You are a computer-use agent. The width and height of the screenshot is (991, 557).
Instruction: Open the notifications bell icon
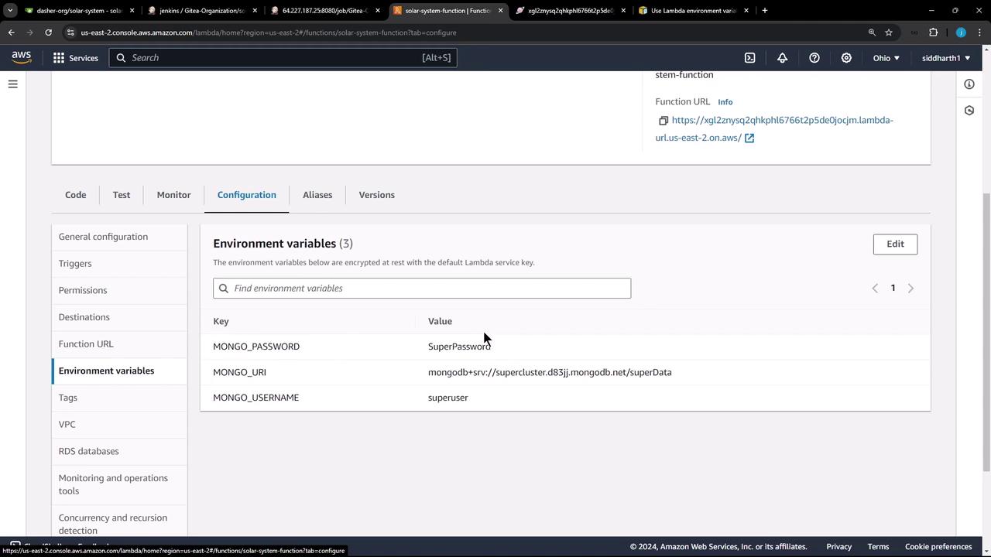[782, 58]
